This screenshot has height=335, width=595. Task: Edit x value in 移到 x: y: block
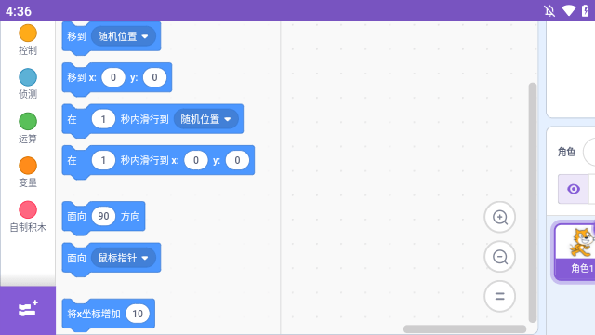[113, 77]
